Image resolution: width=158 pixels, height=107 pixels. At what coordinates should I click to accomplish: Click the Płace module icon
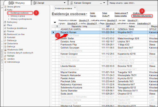[5, 25]
